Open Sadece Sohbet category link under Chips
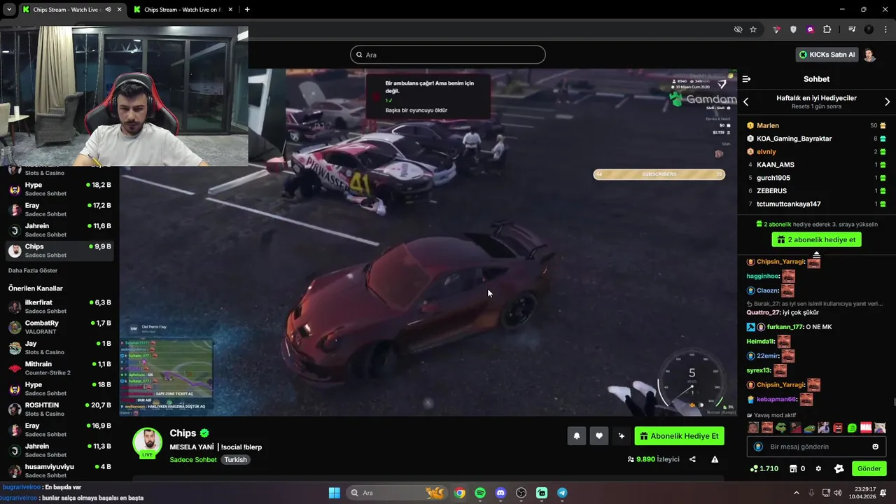The image size is (896, 504). pos(193,460)
